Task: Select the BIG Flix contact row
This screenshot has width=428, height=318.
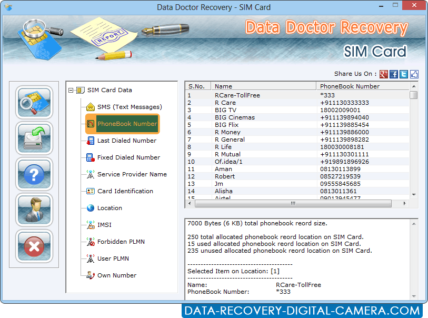Action: (297, 125)
